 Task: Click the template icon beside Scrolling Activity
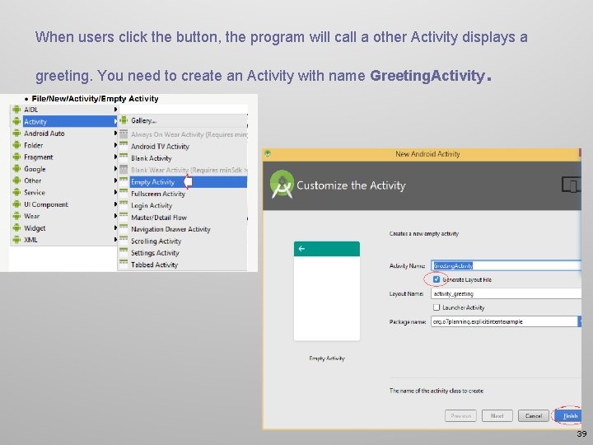(x=124, y=241)
